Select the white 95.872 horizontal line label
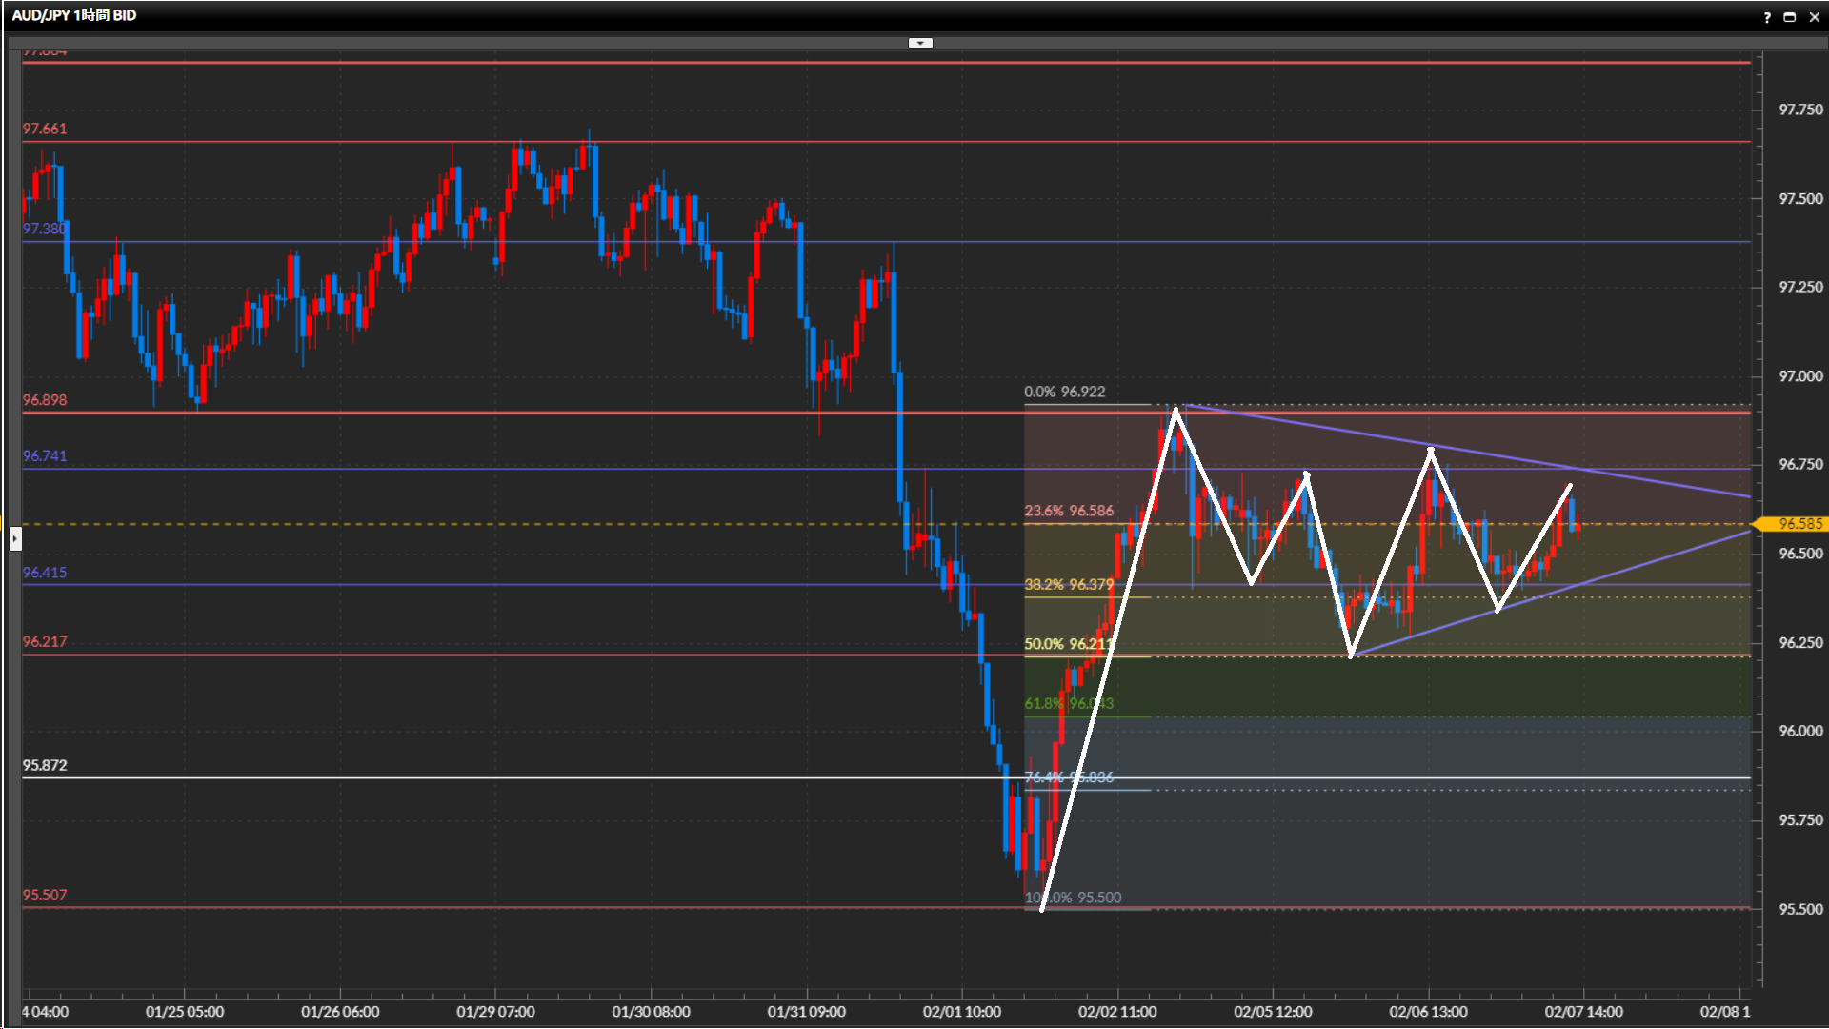 point(45,765)
